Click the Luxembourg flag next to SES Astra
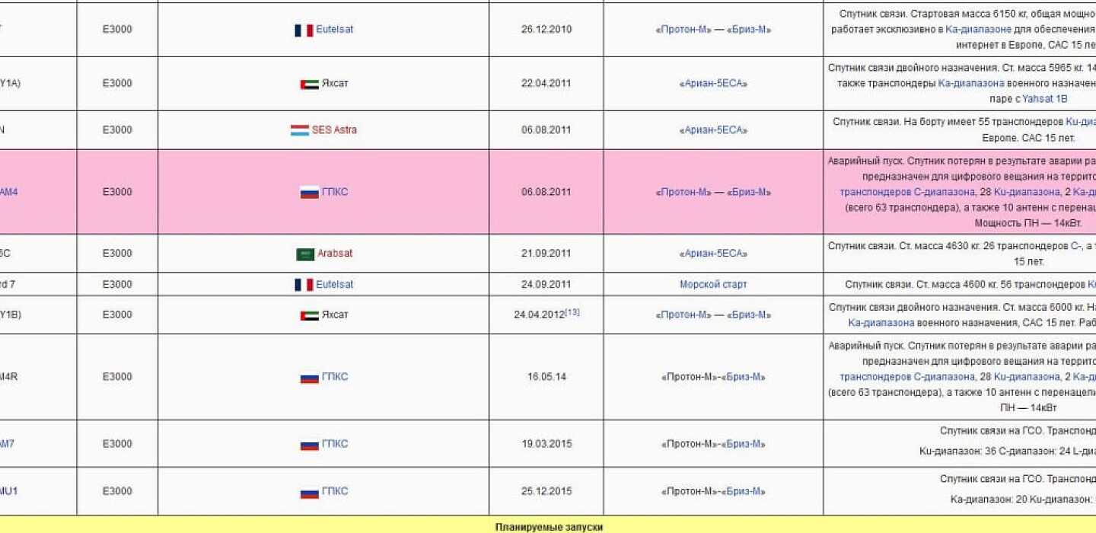This screenshot has width=1096, height=533. pyautogui.click(x=298, y=131)
